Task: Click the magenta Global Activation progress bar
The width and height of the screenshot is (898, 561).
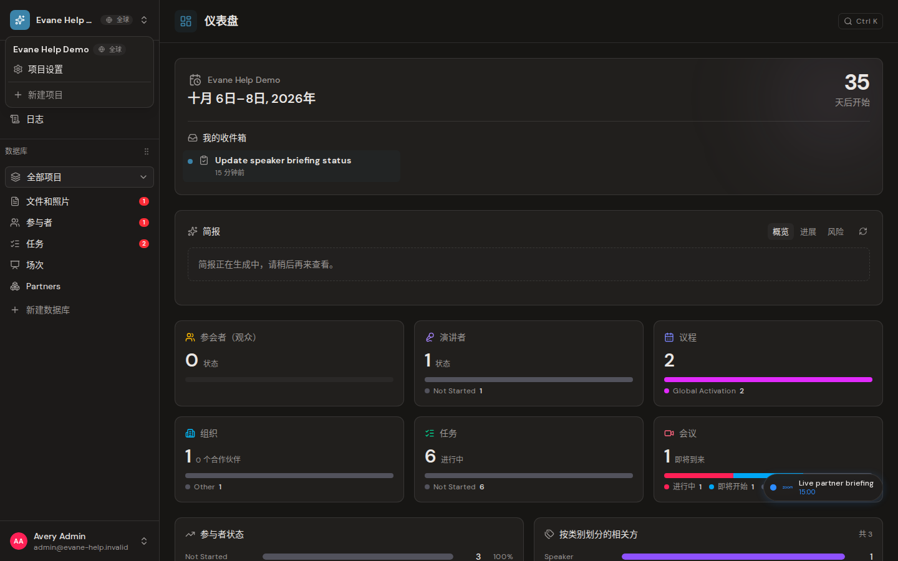Action: (768, 380)
